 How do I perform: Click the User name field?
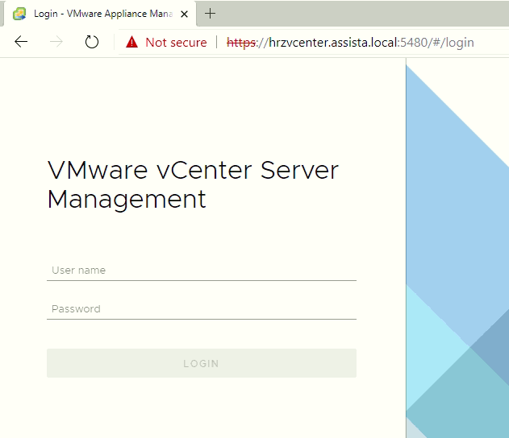pos(202,271)
